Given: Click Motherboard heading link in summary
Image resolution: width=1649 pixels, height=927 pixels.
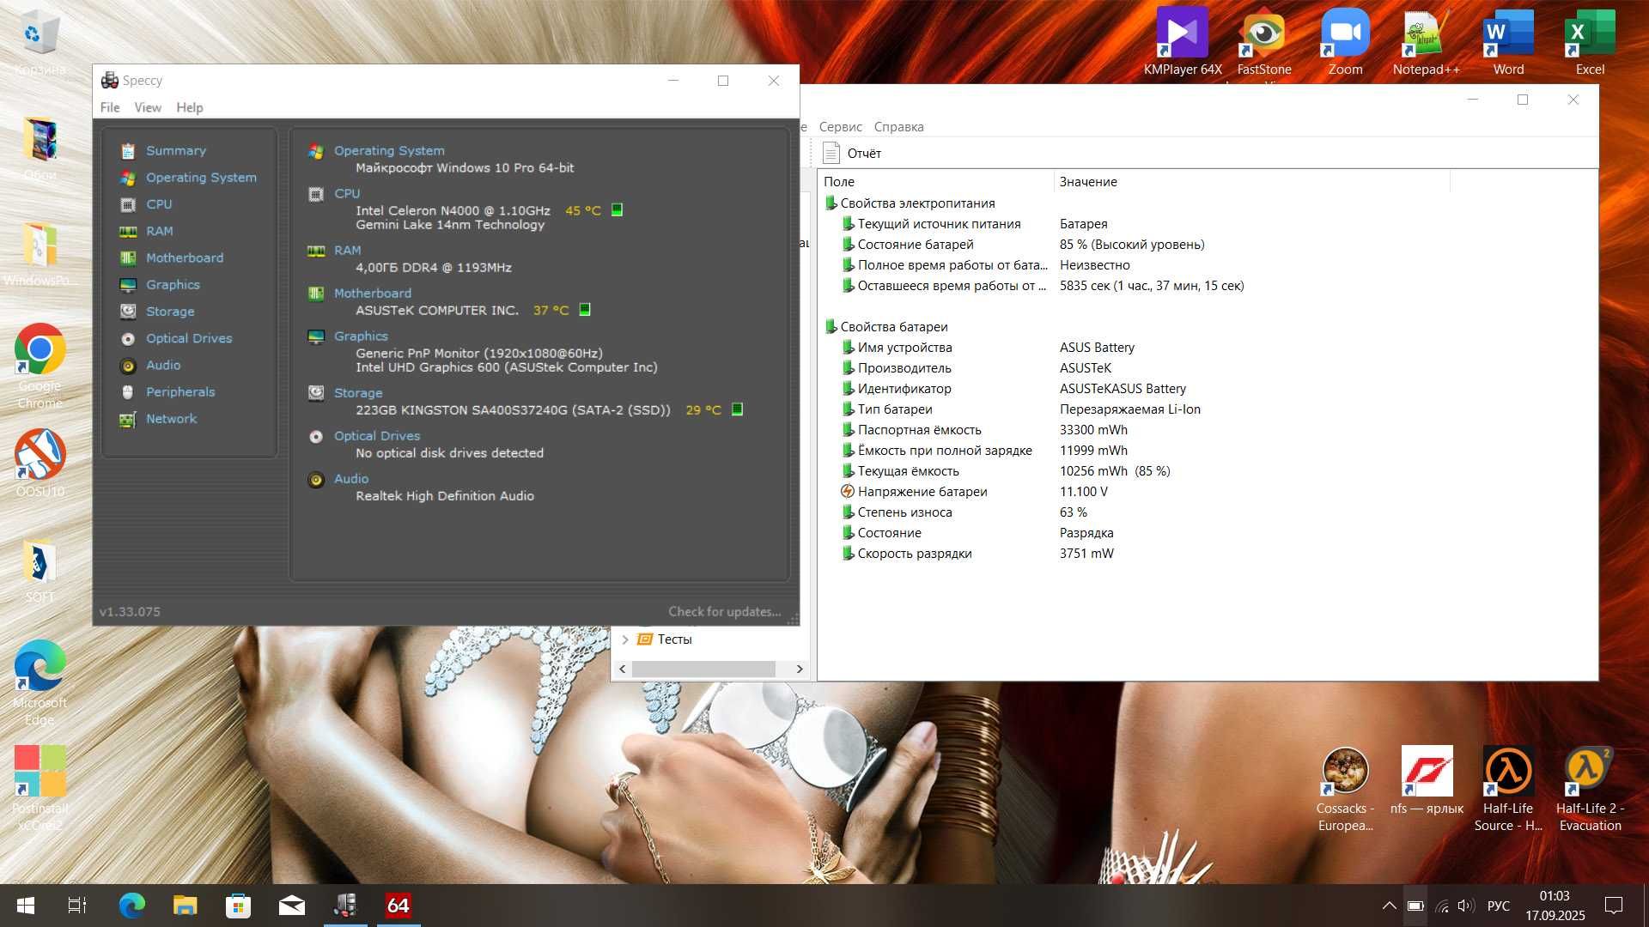Looking at the screenshot, I should coord(373,293).
